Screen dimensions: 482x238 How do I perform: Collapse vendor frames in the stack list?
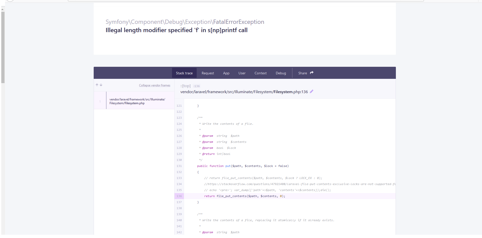coord(154,85)
